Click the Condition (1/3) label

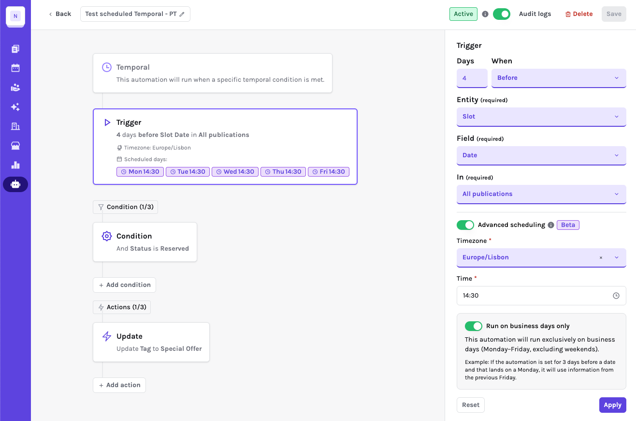click(x=126, y=207)
